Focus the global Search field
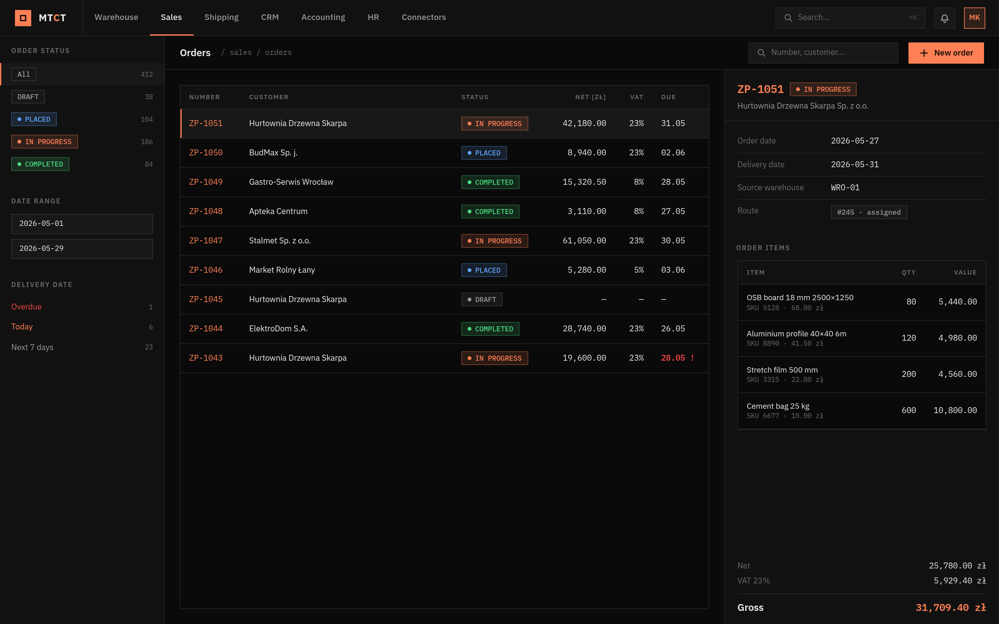Image resolution: width=999 pixels, height=624 pixels. click(x=850, y=18)
